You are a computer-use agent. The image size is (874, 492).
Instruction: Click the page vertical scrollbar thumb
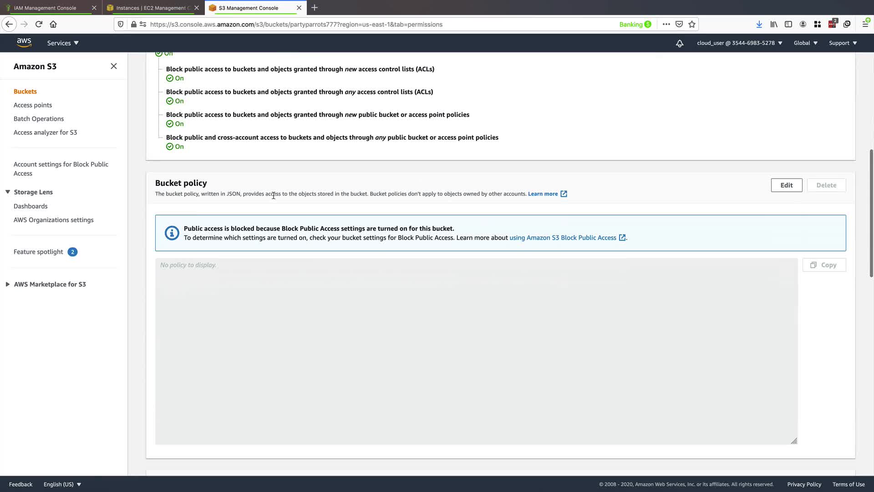coord(871,213)
